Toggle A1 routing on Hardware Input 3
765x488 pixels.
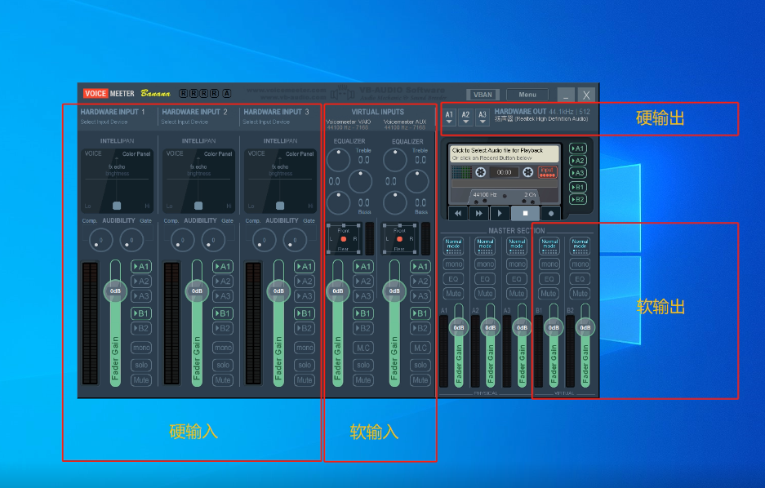[x=305, y=267]
